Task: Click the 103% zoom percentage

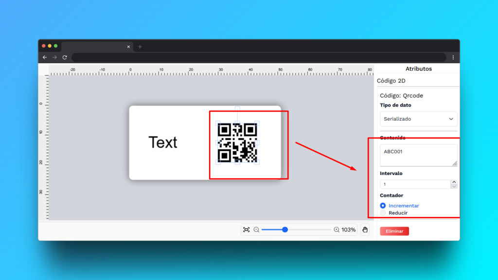Action: pyautogui.click(x=348, y=229)
